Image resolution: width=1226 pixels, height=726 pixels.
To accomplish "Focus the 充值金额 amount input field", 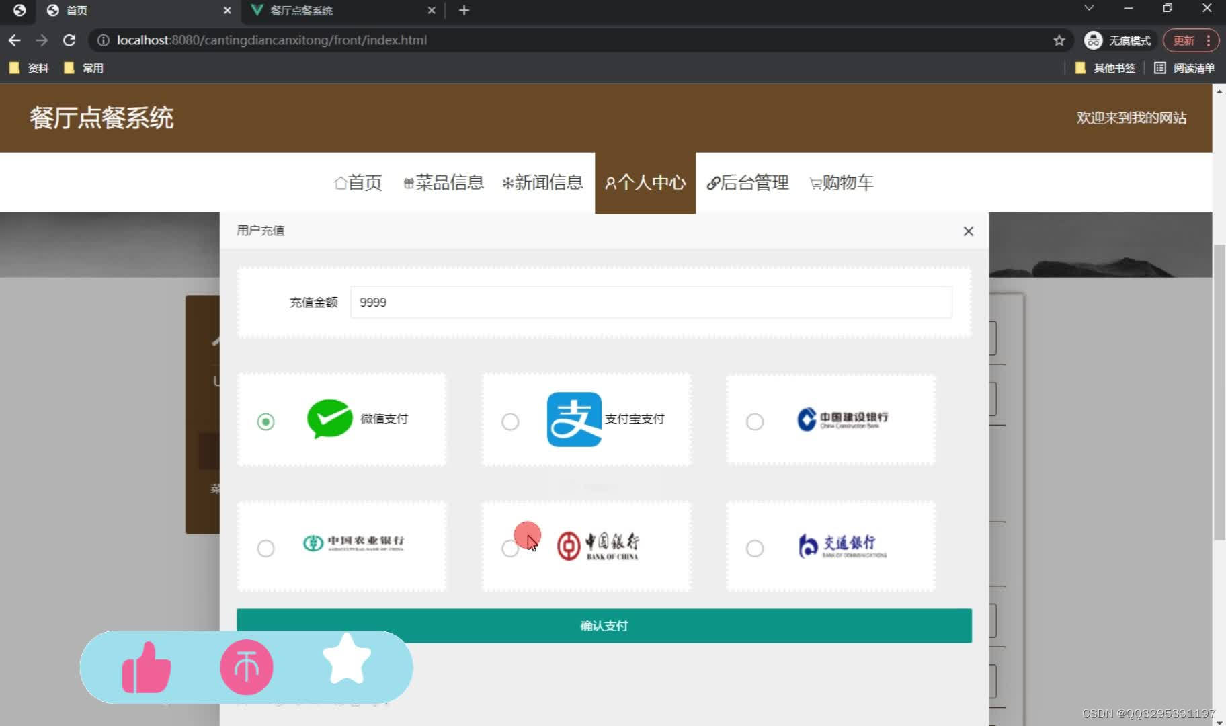I will 651,302.
